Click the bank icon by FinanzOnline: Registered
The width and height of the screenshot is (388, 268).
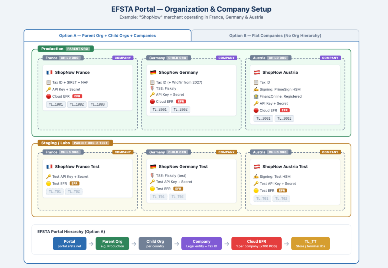tap(256, 96)
